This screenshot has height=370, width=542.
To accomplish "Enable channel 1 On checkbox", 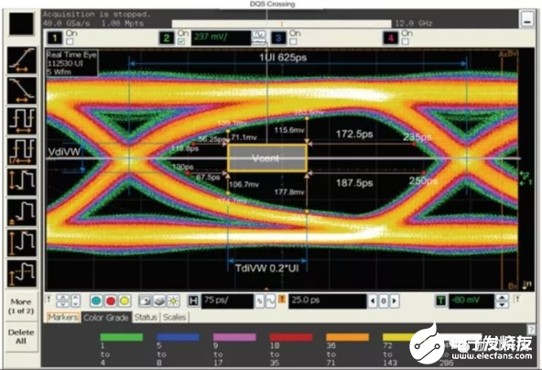I will pyautogui.click(x=70, y=42).
